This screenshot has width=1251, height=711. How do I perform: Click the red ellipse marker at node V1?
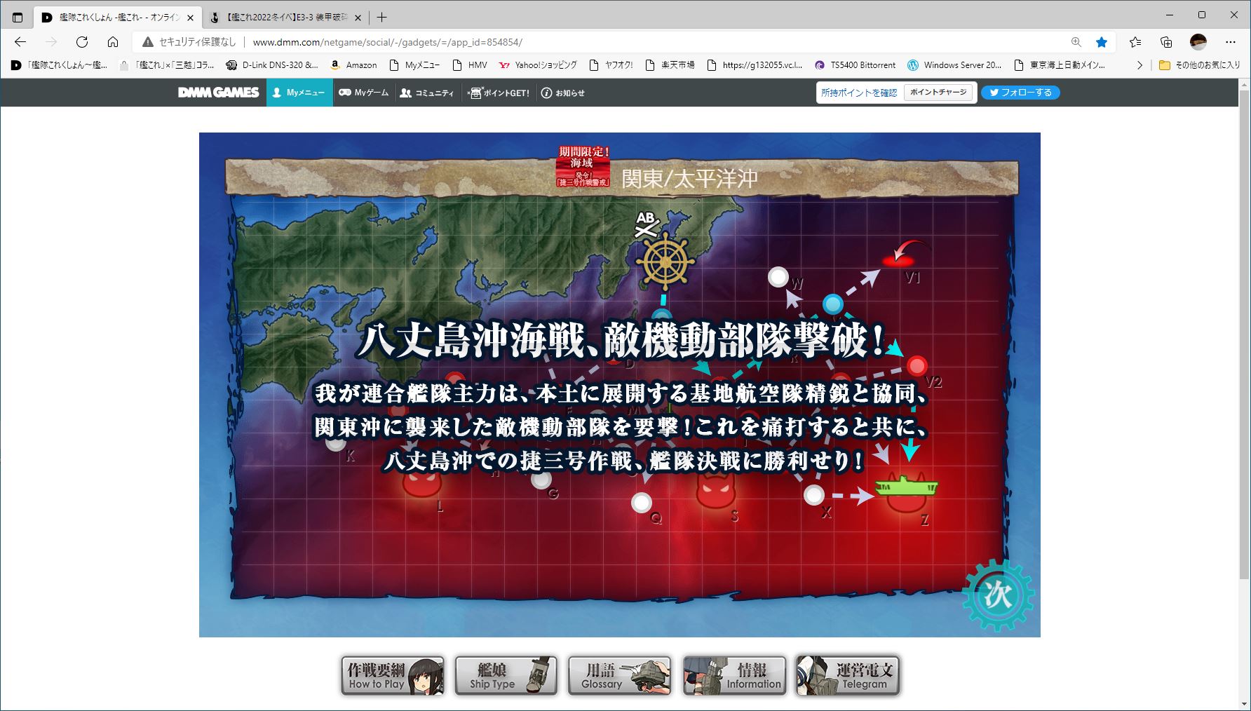pyautogui.click(x=898, y=261)
